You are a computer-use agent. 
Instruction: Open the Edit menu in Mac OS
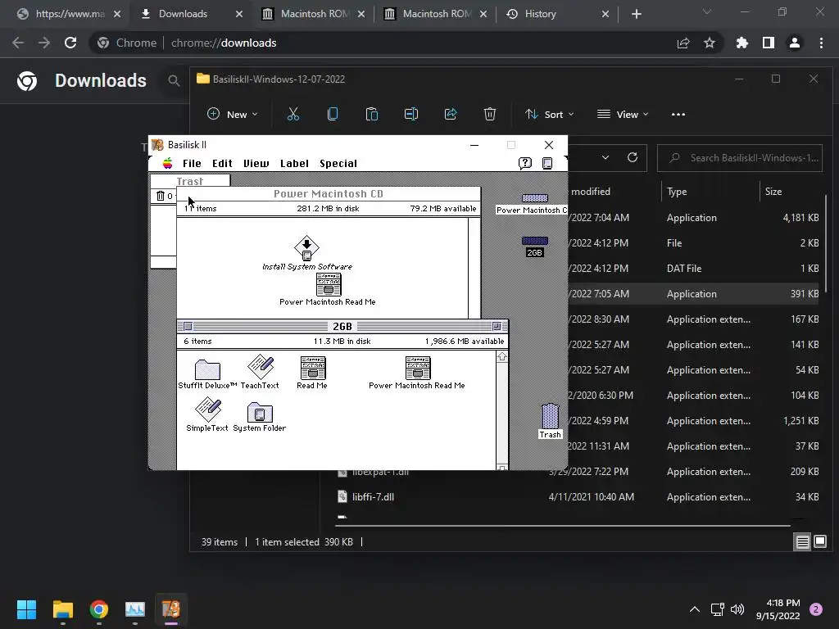tap(222, 163)
